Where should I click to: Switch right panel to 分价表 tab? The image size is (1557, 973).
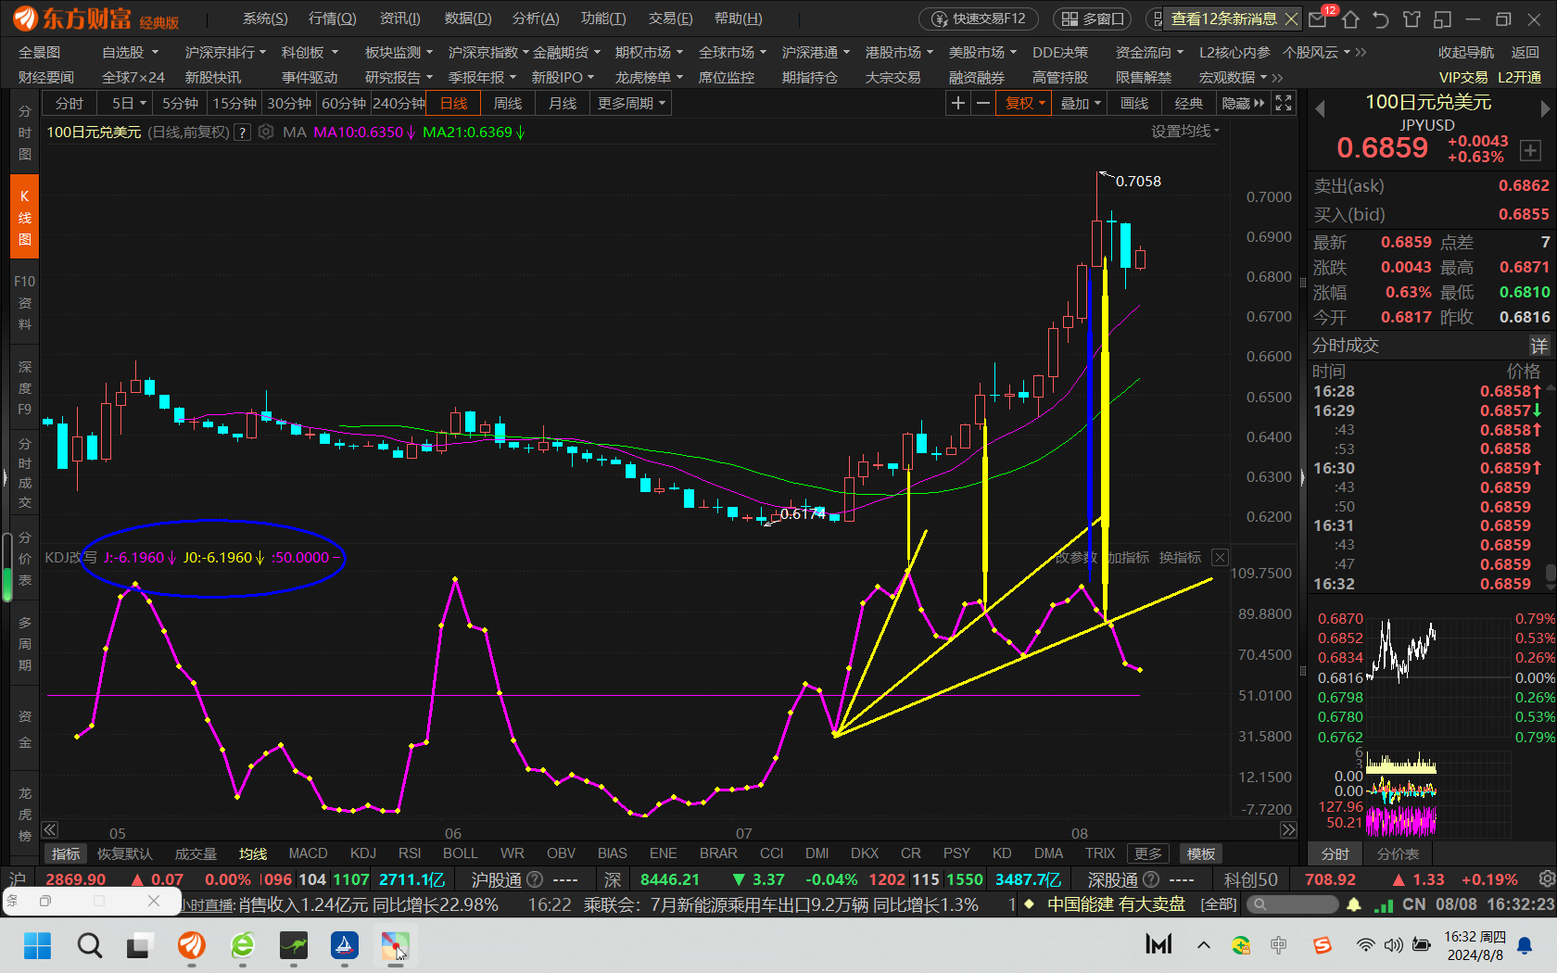pos(1398,853)
